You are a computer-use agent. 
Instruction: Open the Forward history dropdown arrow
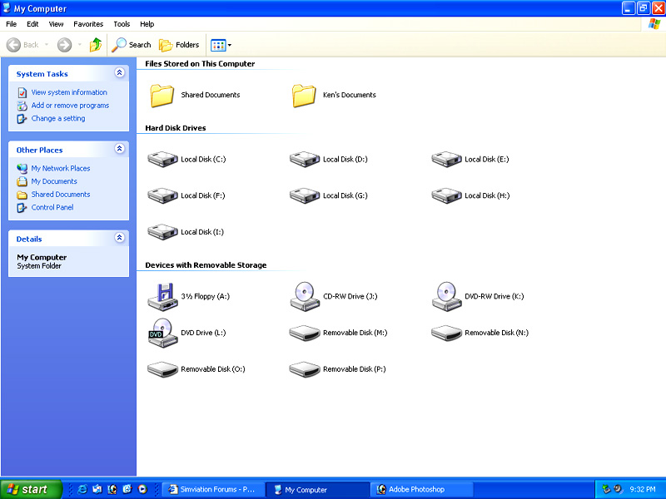[x=79, y=45]
